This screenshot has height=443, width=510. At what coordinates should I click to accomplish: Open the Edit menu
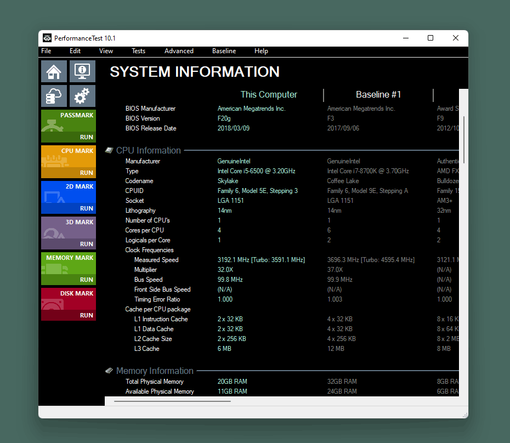tap(75, 51)
